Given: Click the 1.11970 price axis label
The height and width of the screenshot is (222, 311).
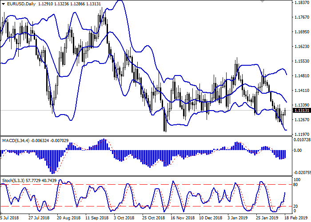Looking at the screenshot, I should point(302,134).
